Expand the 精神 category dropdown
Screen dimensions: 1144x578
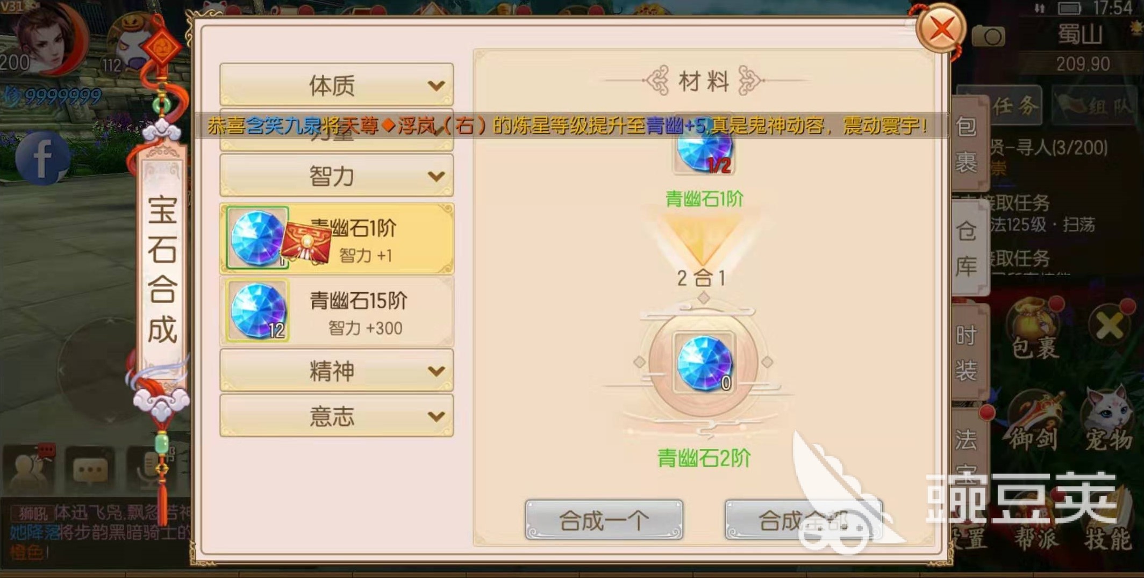337,371
